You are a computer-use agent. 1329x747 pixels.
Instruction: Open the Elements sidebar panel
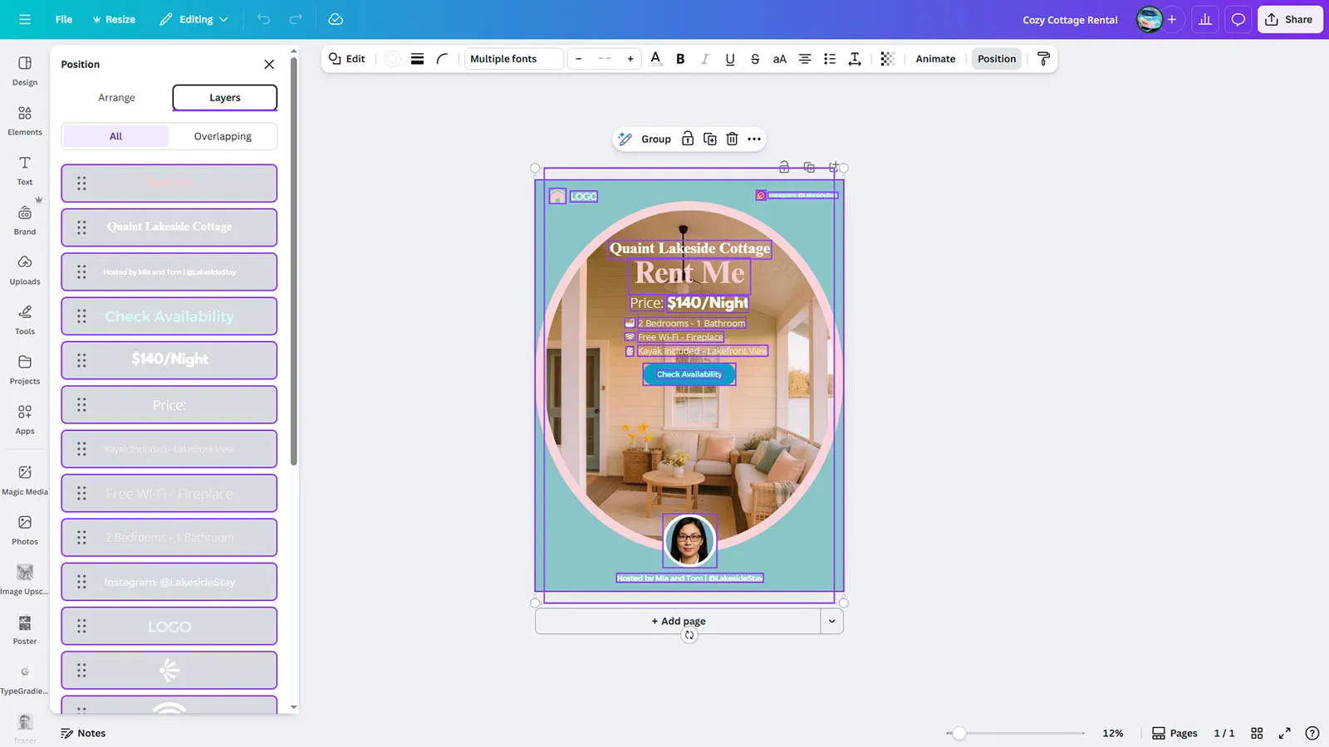pyautogui.click(x=25, y=120)
